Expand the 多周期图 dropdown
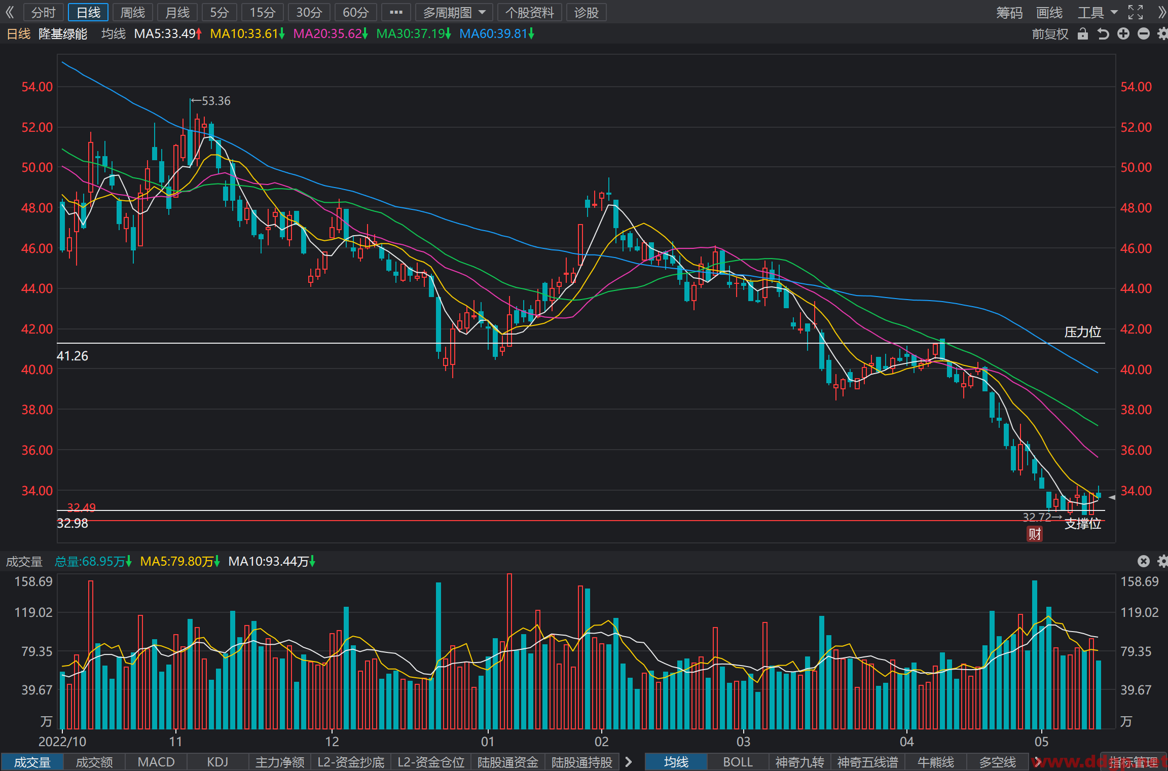Image resolution: width=1168 pixels, height=771 pixels. [x=454, y=12]
